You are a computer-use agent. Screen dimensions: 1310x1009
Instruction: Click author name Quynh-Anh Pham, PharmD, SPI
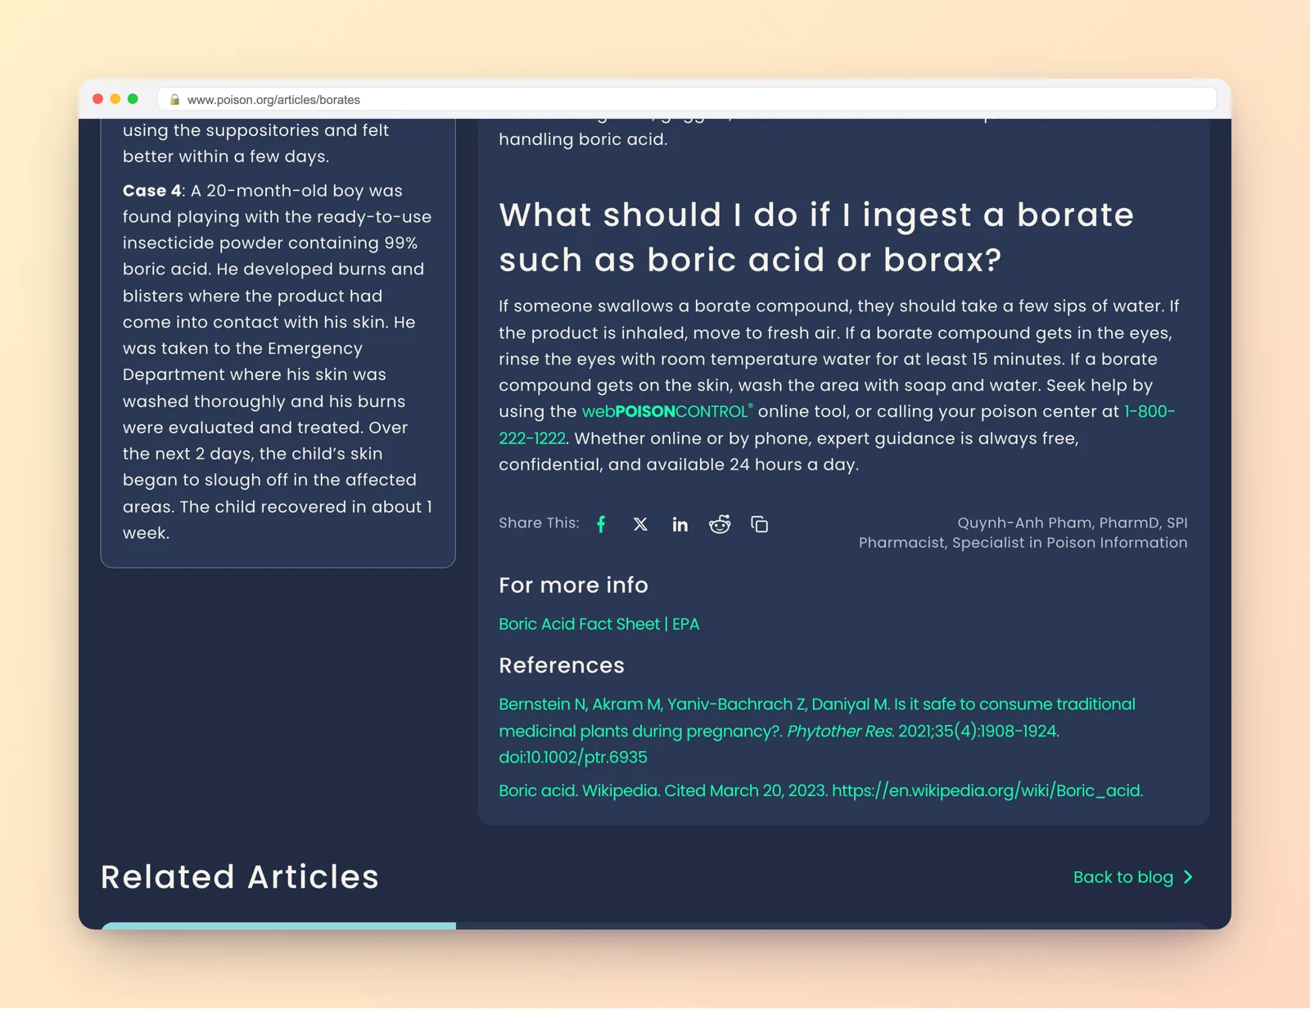click(x=1073, y=523)
